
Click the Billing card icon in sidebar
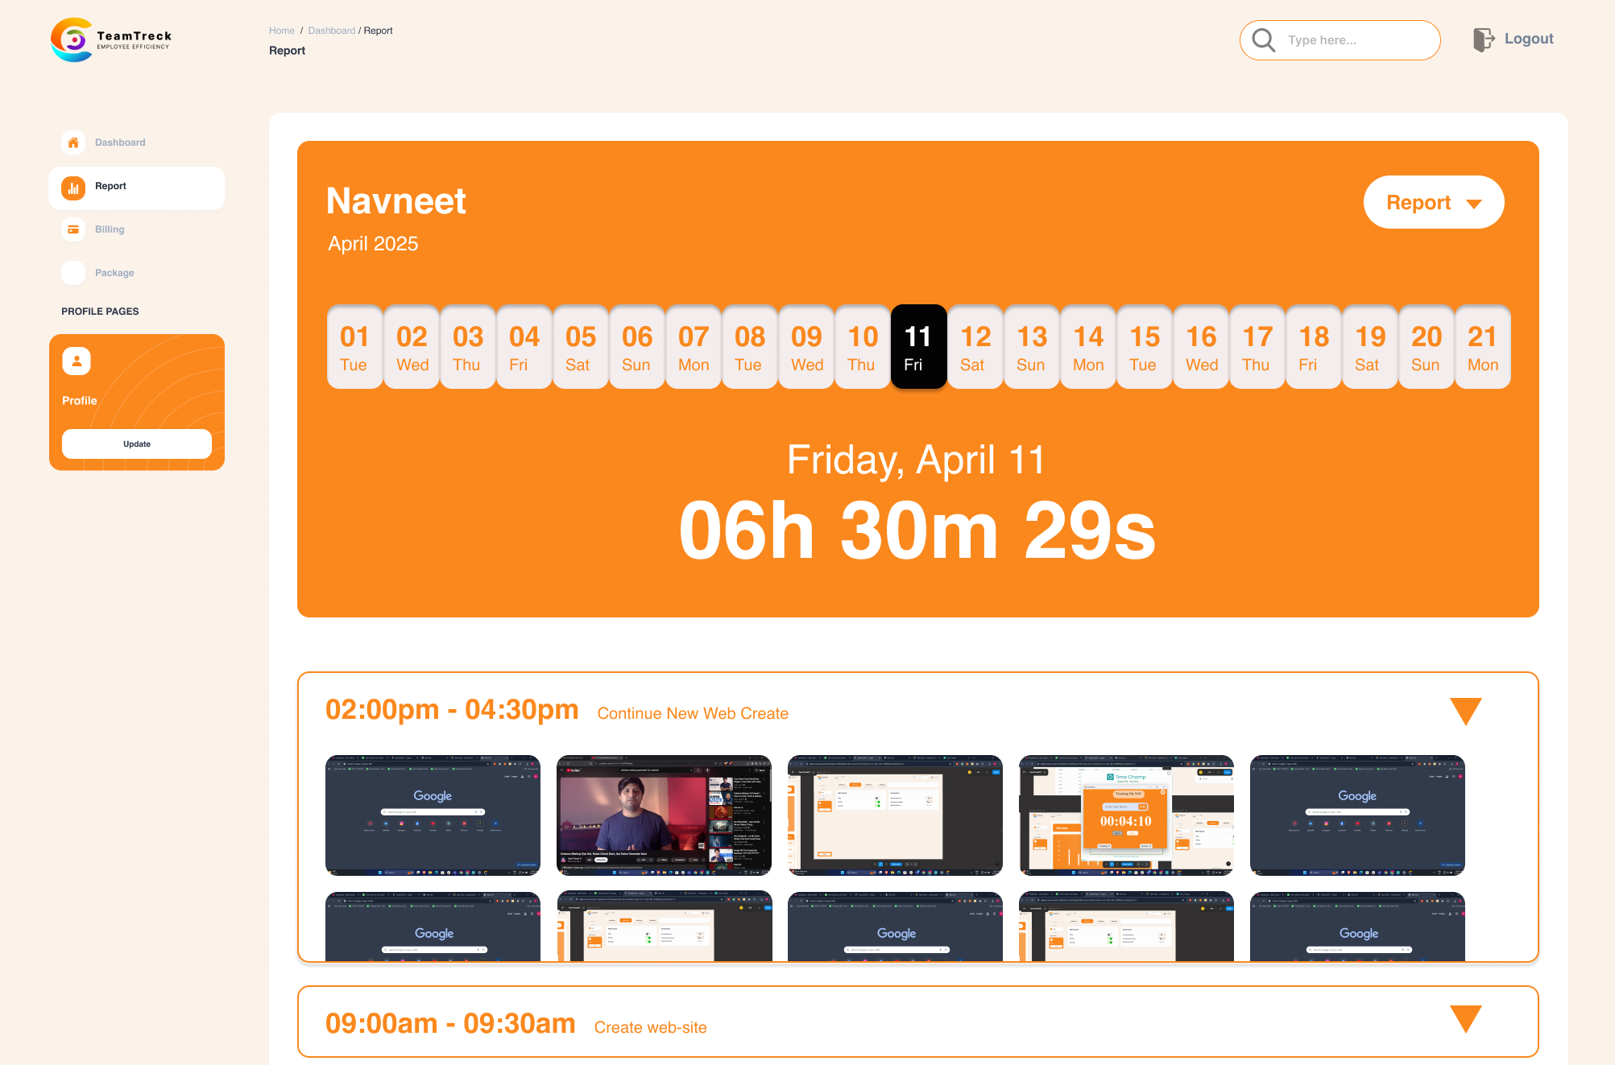pyautogui.click(x=73, y=229)
